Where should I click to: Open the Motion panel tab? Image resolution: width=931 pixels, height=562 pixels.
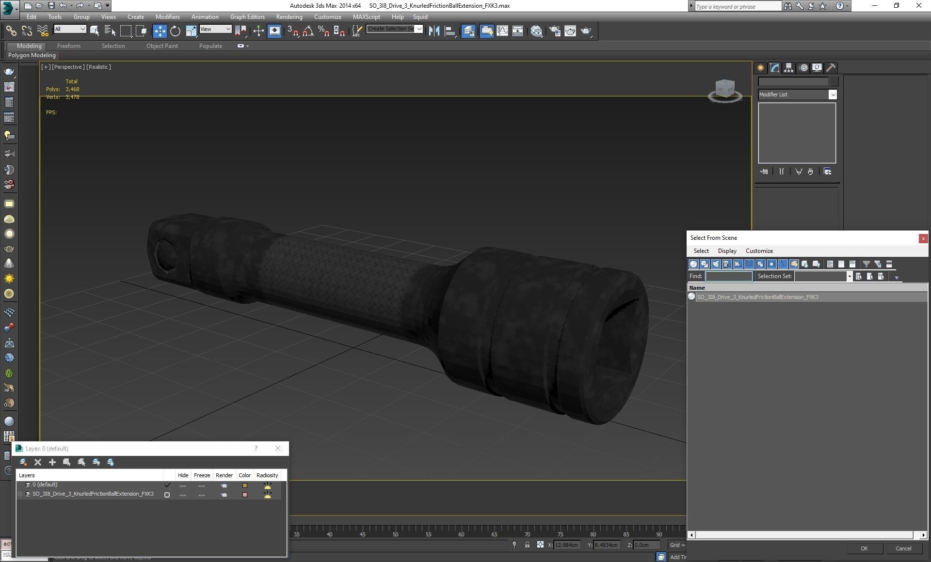[x=803, y=68]
